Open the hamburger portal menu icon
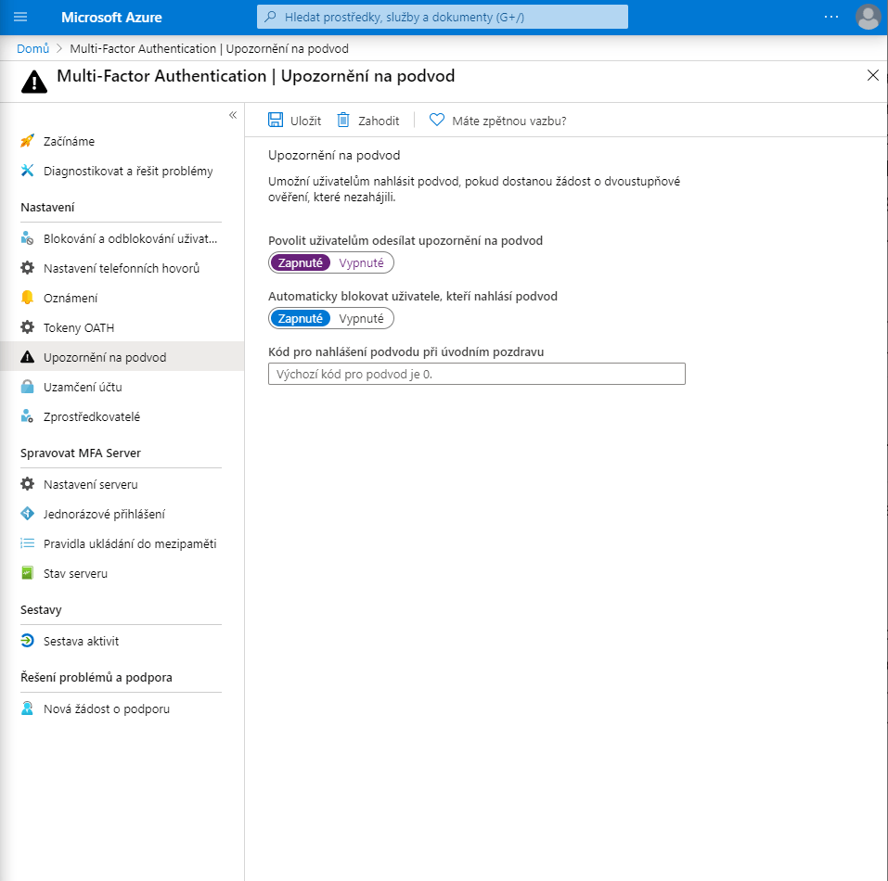The width and height of the screenshot is (888, 881). coord(20,17)
